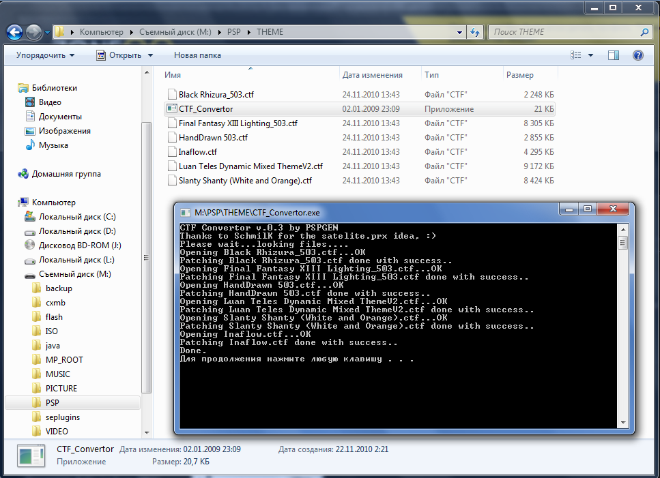Select Slanty Shanty (White and Orange).ctf icon
The image size is (660, 478).
172,180
